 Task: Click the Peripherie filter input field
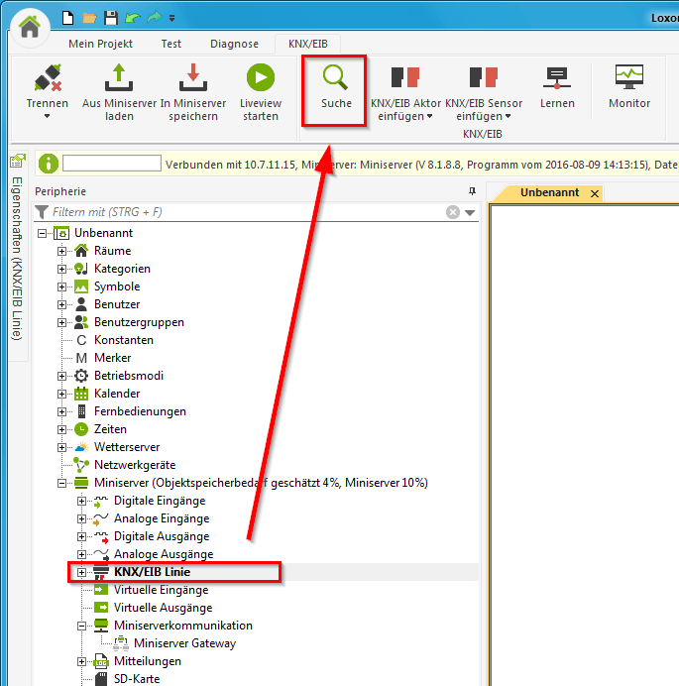pyautogui.click(x=248, y=212)
